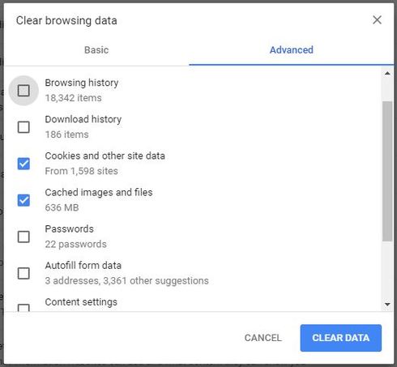Enable the Download history checkbox
Viewport: 397px width, 367px height.
click(23, 127)
